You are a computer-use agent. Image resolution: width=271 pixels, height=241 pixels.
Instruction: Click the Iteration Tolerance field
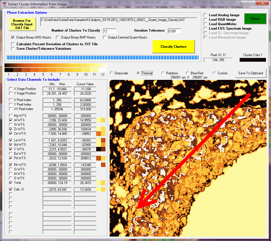(174, 31)
